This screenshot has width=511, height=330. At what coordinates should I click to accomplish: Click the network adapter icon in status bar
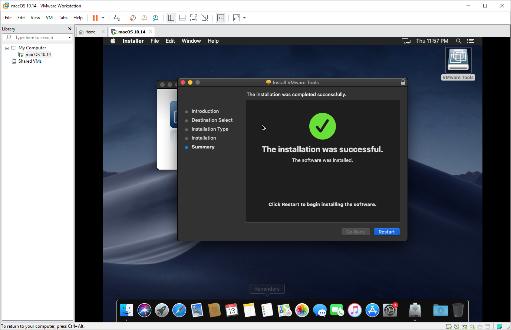click(x=464, y=326)
